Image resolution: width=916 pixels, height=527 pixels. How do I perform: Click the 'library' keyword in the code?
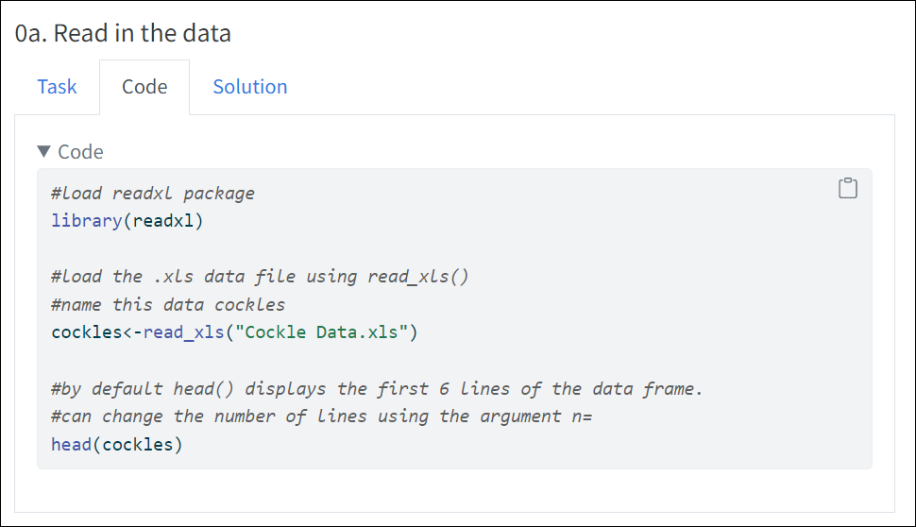(x=87, y=221)
